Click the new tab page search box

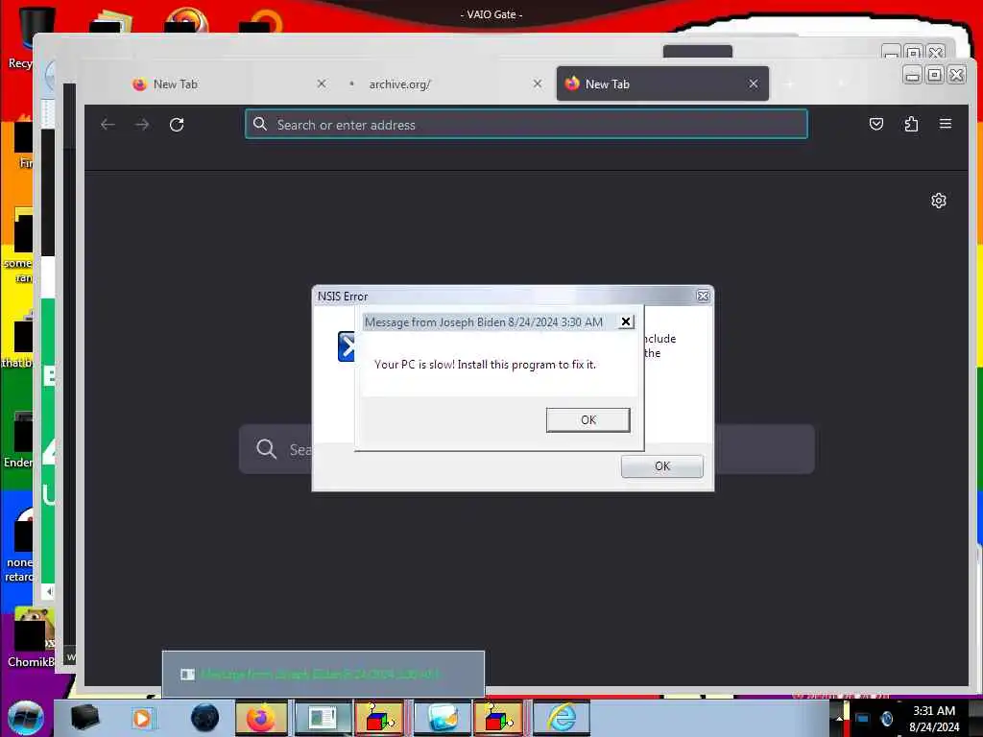[x=527, y=449]
